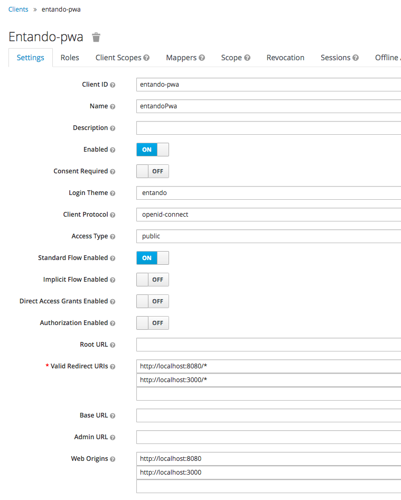Show help tooltip for Client ID
Image resolution: width=401 pixels, height=500 pixels.
113,85
